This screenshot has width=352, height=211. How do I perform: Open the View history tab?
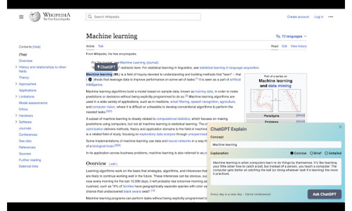tap(298, 46)
